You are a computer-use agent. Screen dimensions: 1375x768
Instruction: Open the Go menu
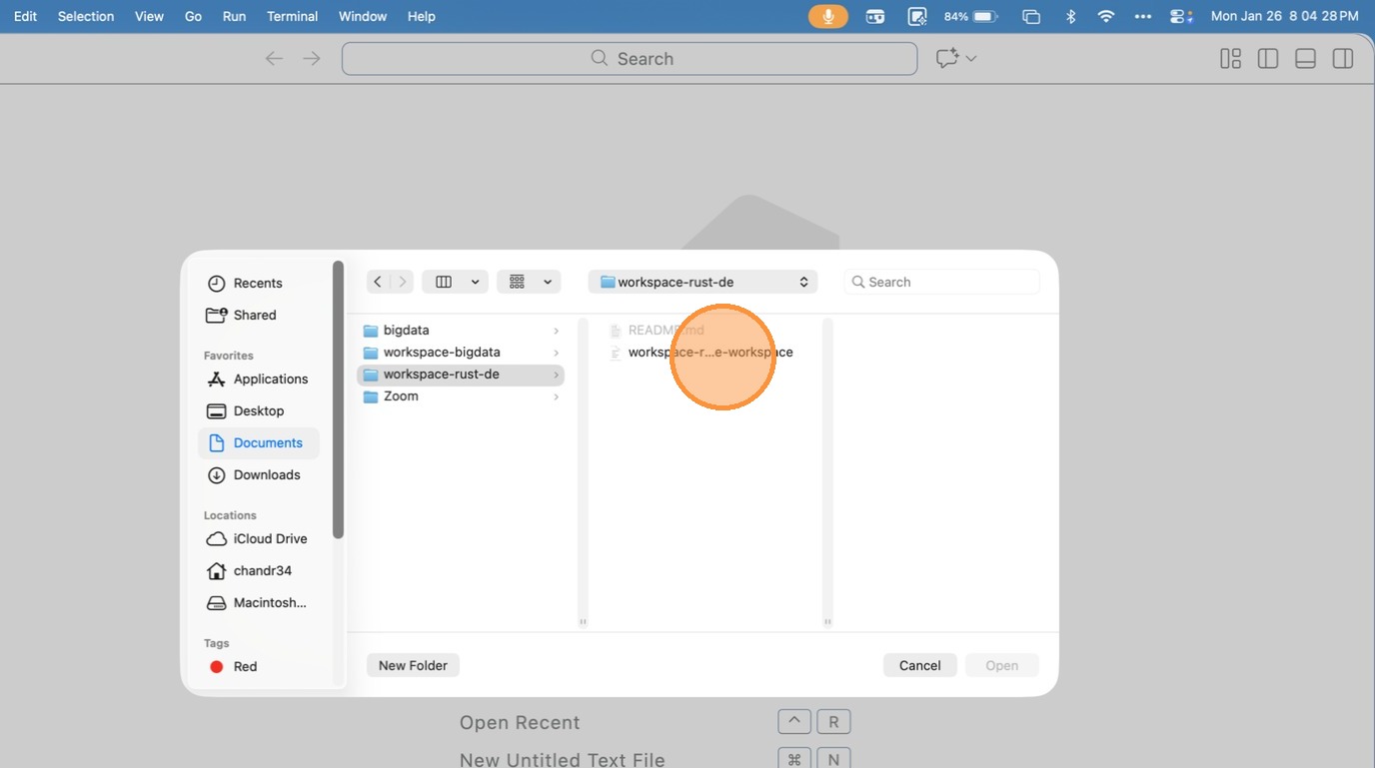pos(194,16)
